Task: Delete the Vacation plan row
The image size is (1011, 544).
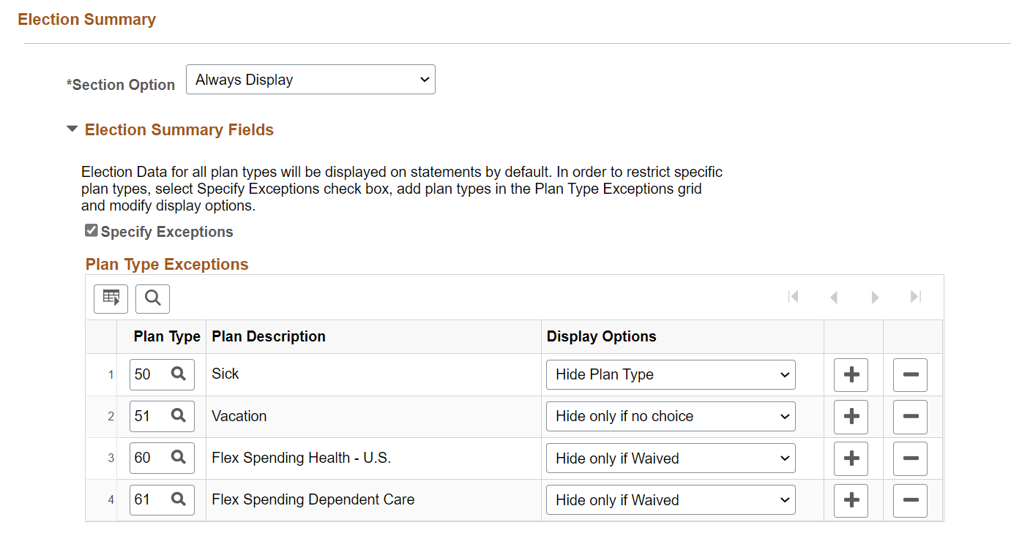Action: pos(910,417)
